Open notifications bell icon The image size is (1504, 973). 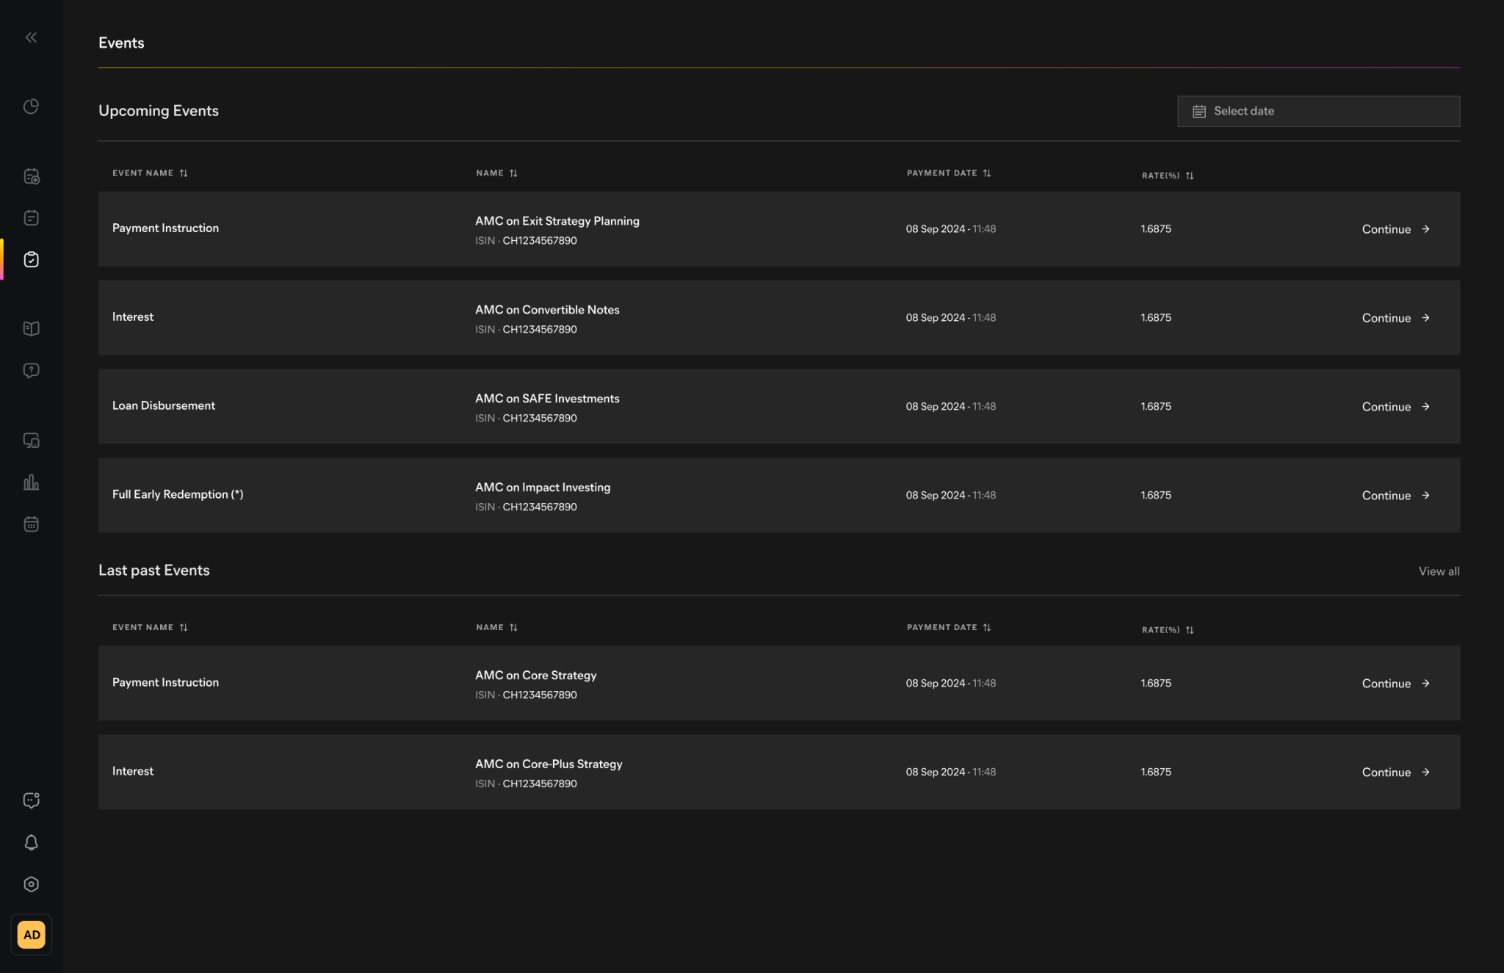pyautogui.click(x=31, y=842)
